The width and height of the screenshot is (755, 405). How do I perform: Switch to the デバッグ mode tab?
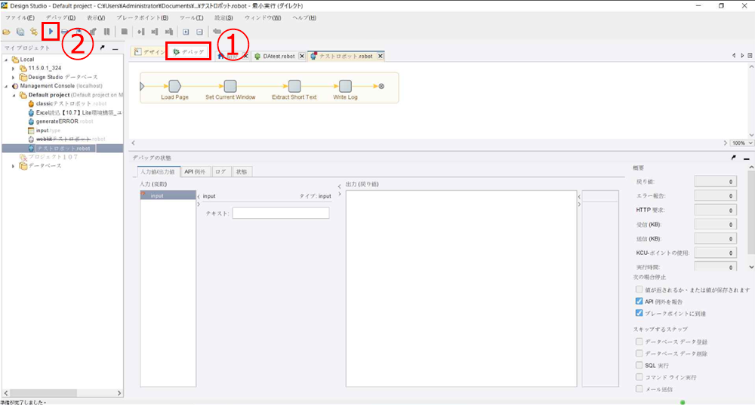tap(188, 51)
